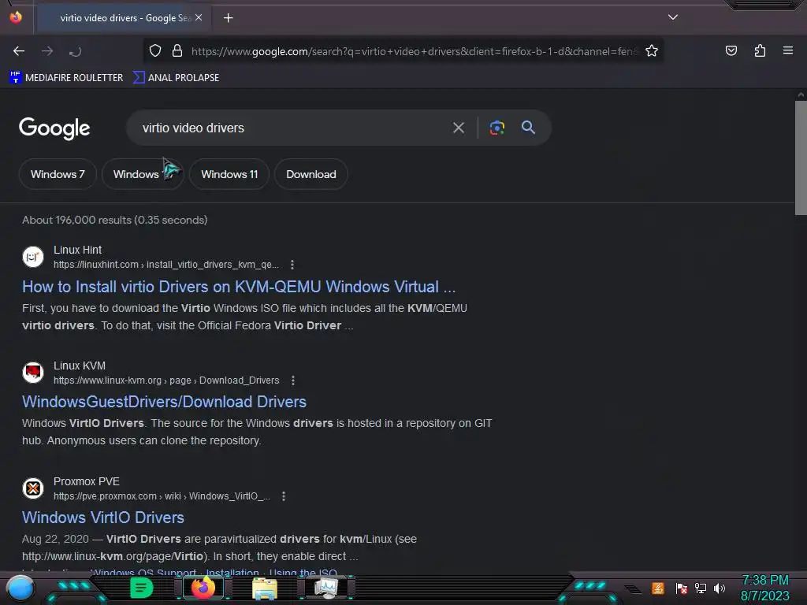The width and height of the screenshot is (807, 605).
Task: Click About 196,000 results text
Action: [115, 221]
